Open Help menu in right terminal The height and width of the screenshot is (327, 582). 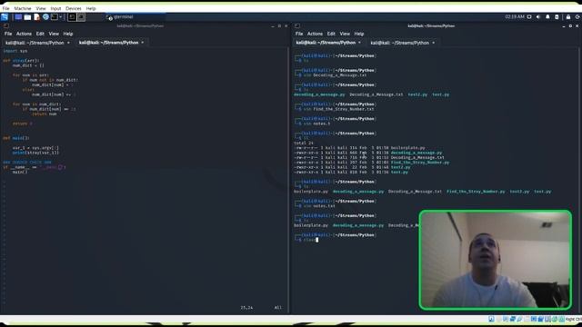(359, 34)
